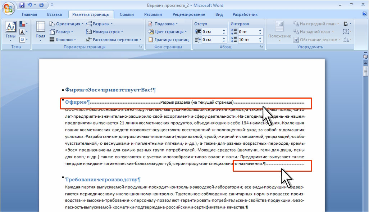Click the left indent field under Отступ

pos(211,32)
